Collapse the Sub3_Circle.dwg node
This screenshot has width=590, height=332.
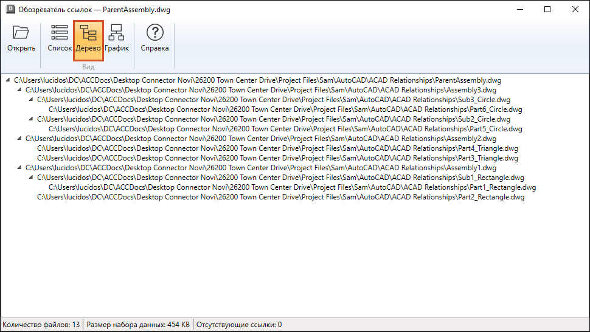point(31,99)
